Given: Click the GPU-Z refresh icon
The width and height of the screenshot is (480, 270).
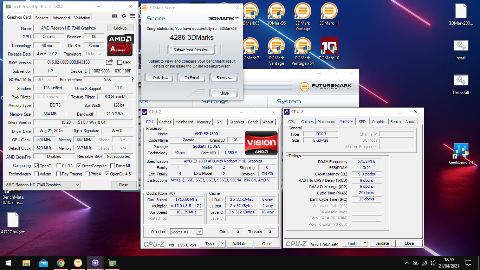Looking at the screenshot, I should click(123, 16).
